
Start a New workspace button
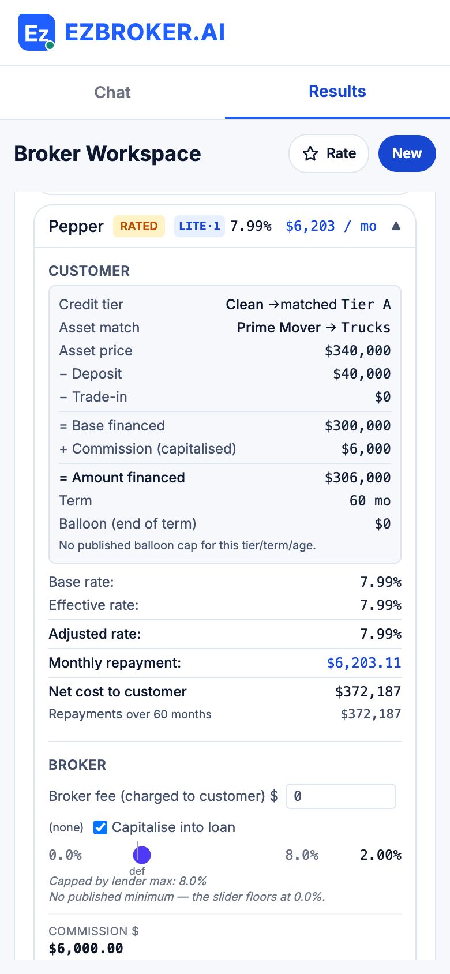[407, 153]
